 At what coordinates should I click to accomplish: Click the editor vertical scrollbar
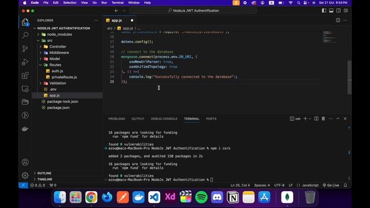349,77
